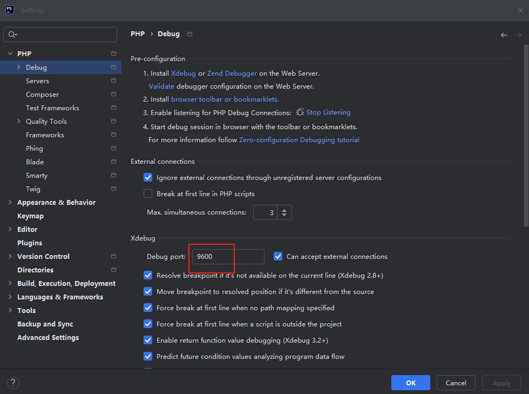The height and width of the screenshot is (394, 529).
Task: Expand the Version Control chevron
Action: click(10, 257)
